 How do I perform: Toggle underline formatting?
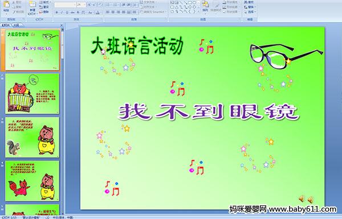(x=67, y=13)
